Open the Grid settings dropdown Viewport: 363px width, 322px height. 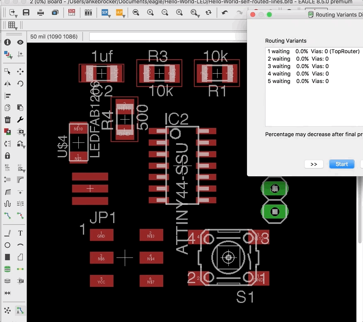click(x=12, y=25)
